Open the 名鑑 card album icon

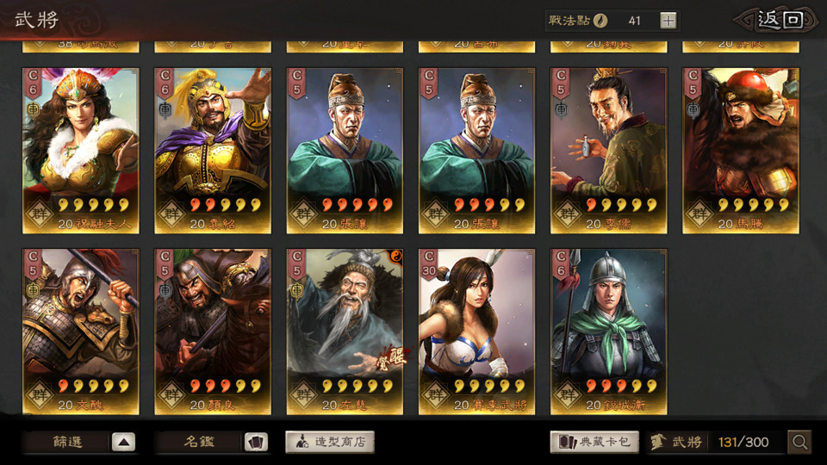coord(256,442)
